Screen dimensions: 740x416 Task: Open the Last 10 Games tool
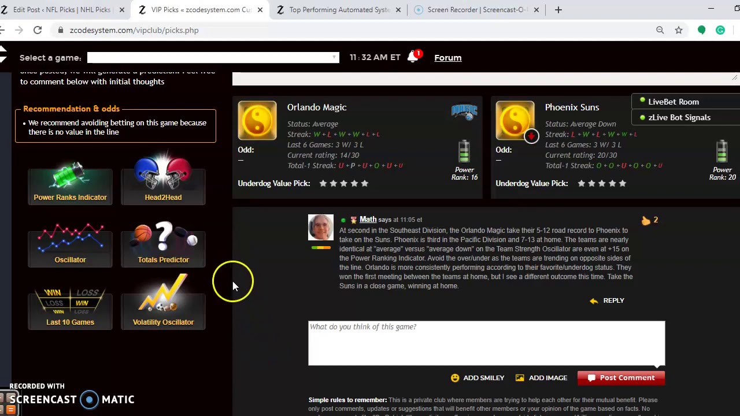click(x=70, y=307)
